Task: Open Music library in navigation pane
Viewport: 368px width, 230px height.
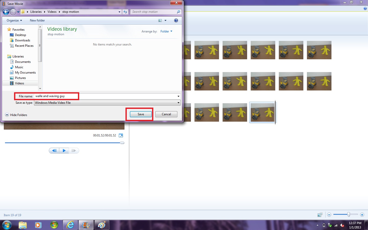Action: click(x=19, y=67)
